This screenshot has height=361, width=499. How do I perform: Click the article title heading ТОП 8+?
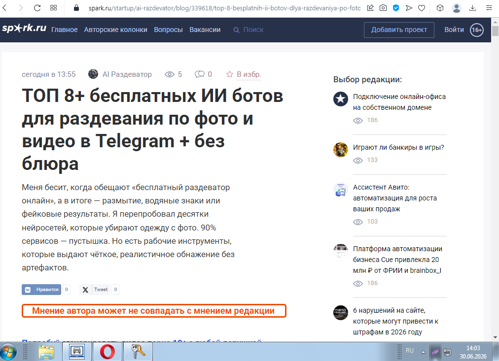point(152,130)
